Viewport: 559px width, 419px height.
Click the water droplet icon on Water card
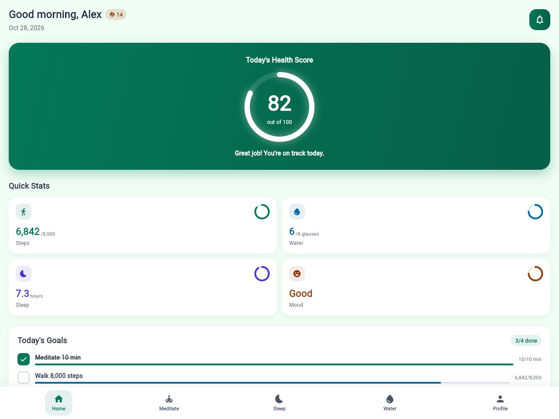point(297,212)
